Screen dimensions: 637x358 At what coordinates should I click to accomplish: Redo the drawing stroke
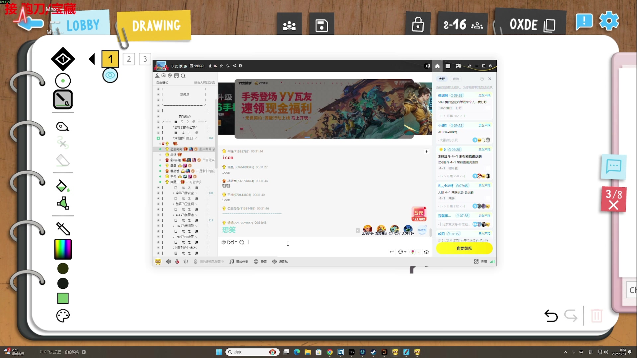pos(571,316)
